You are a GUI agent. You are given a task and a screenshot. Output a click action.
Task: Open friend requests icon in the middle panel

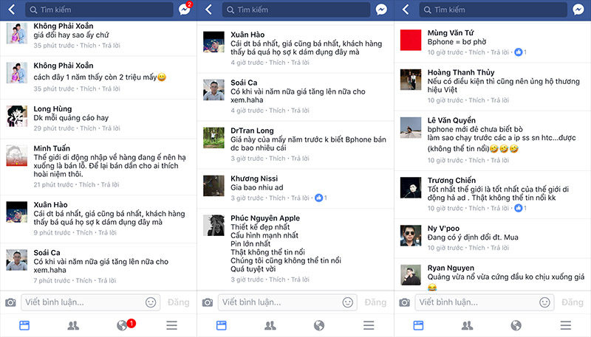coord(270,325)
